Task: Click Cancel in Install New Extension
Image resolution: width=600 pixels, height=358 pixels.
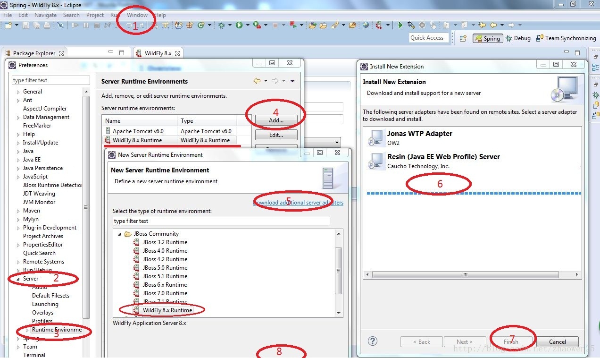Action: tap(558, 341)
